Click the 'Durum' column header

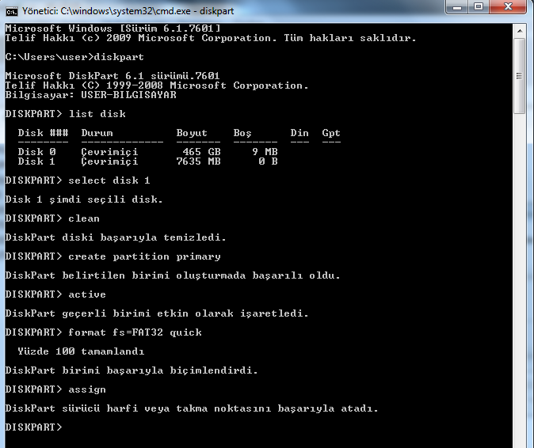tap(97, 133)
